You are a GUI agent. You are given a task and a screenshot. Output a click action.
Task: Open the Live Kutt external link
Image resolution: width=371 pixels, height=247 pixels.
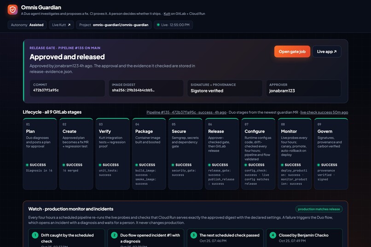[61, 25]
